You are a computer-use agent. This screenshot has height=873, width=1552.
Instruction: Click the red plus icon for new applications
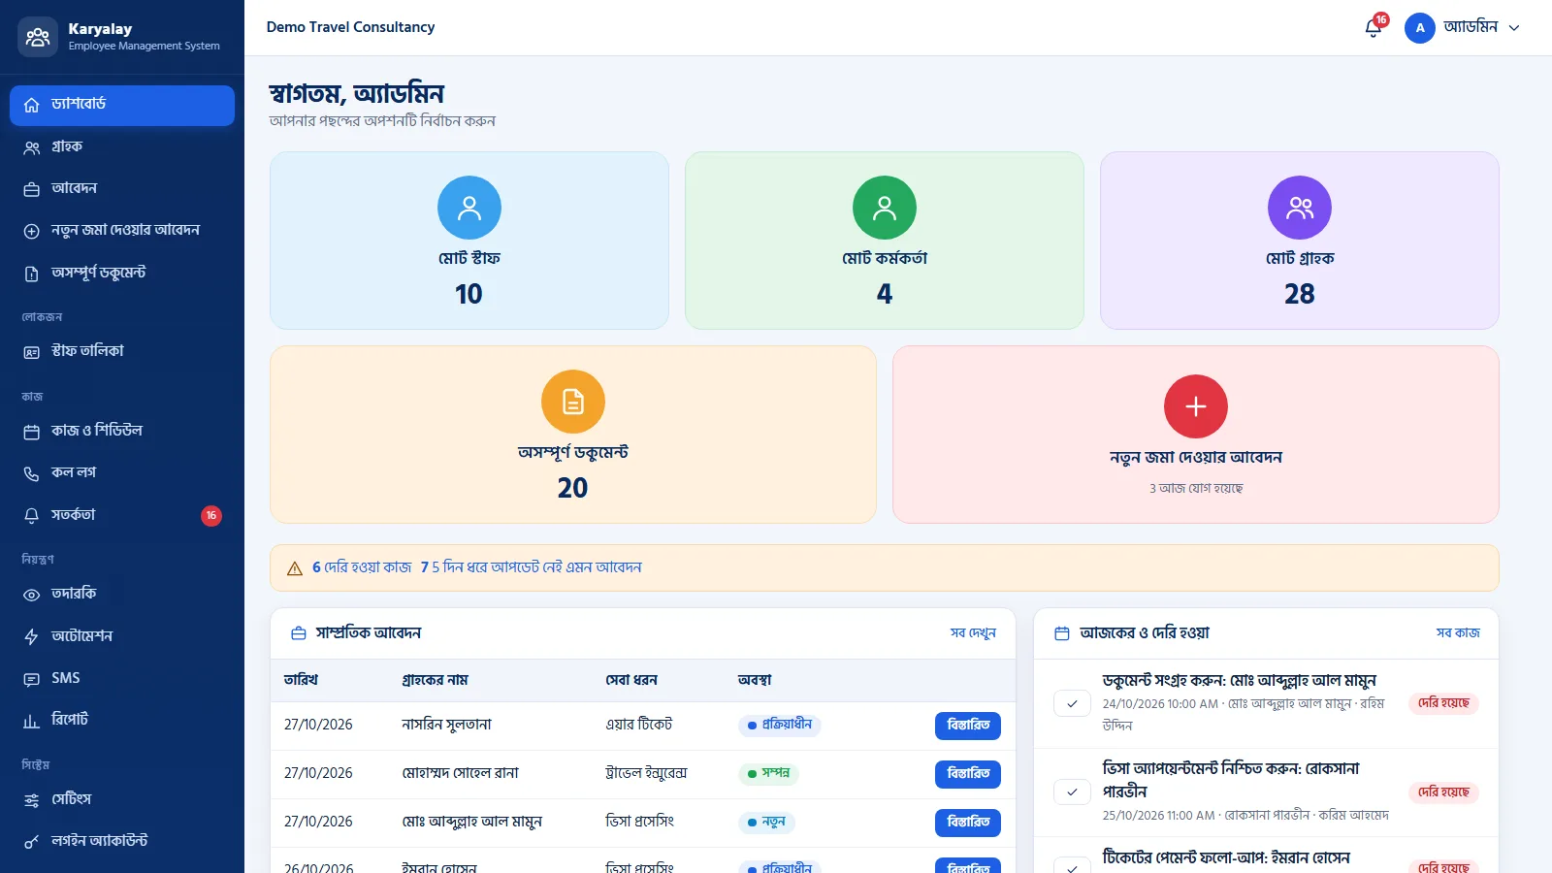click(x=1196, y=406)
